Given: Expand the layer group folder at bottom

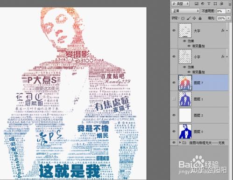Looking at the screenshot, I should pyautogui.click(x=180, y=142).
